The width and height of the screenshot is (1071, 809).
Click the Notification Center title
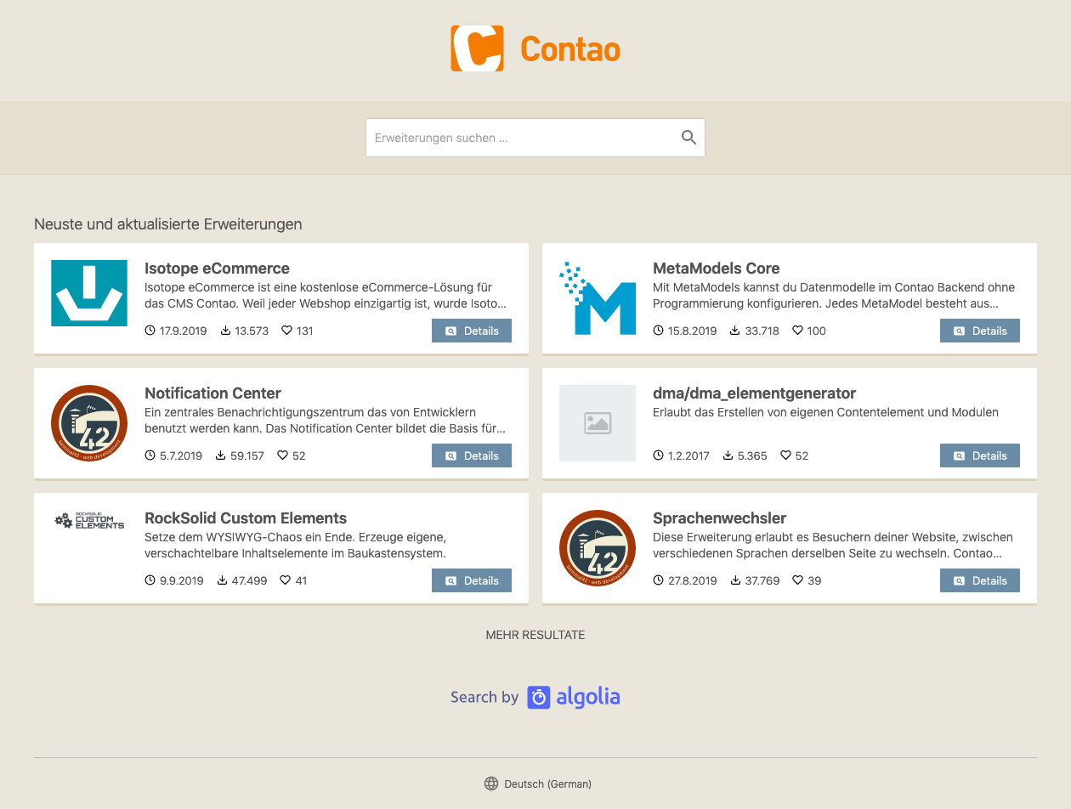(212, 393)
